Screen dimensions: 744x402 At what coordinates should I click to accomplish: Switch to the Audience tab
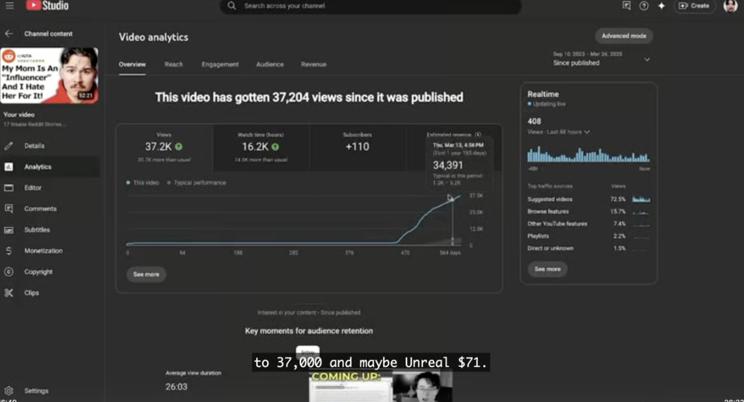pyautogui.click(x=270, y=64)
